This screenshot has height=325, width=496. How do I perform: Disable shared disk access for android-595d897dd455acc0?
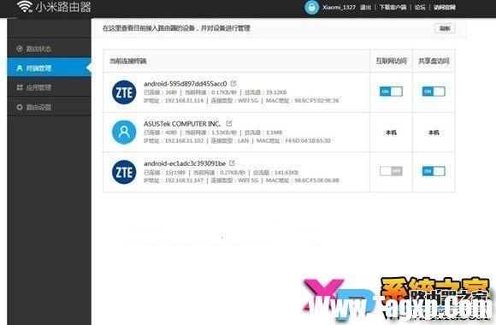point(434,92)
